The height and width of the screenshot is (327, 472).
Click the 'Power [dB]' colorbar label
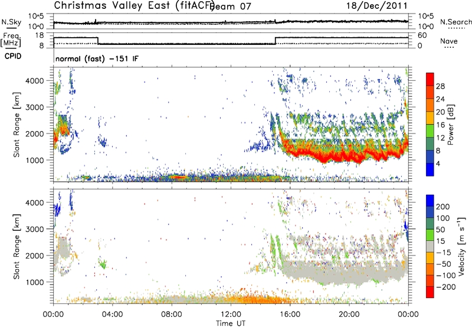pos(451,125)
